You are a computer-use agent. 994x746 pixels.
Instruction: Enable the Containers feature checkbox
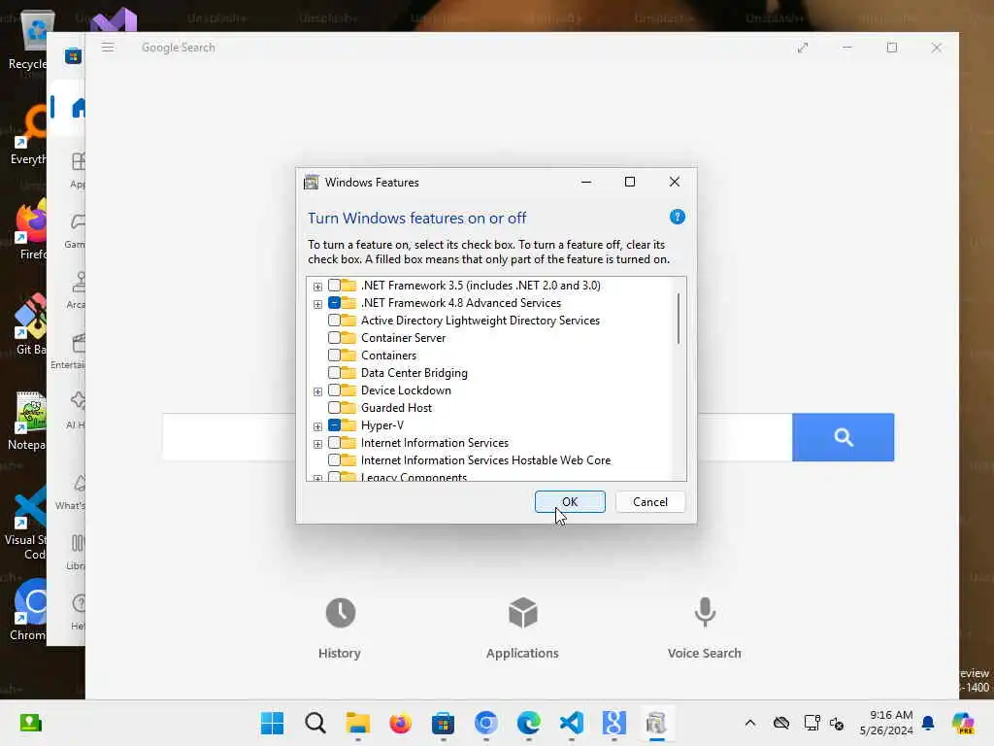tap(334, 356)
